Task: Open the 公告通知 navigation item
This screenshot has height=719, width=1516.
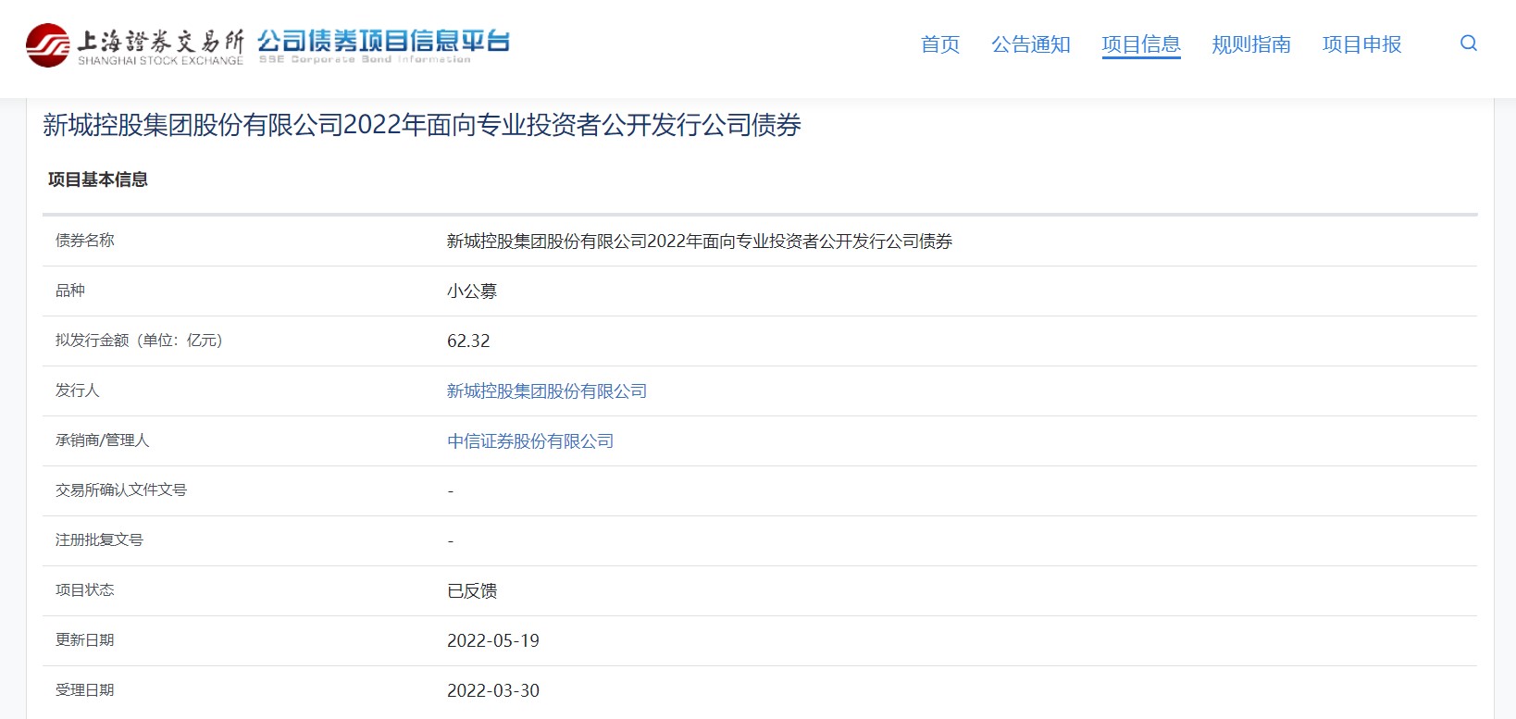Action: click(1030, 44)
